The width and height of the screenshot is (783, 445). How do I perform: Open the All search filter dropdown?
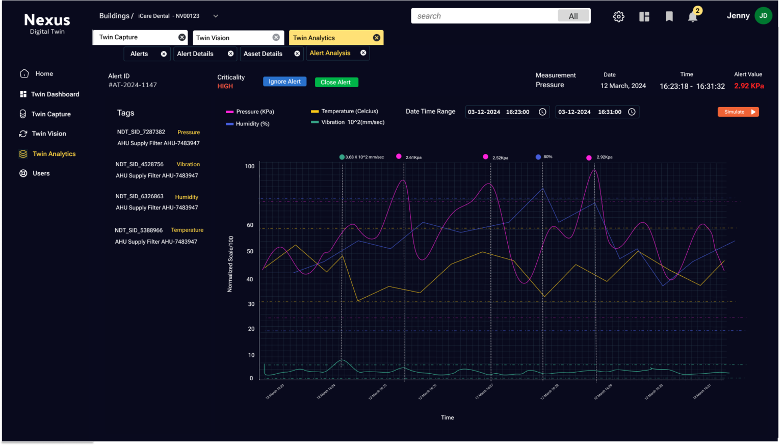[x=573, y=16]
